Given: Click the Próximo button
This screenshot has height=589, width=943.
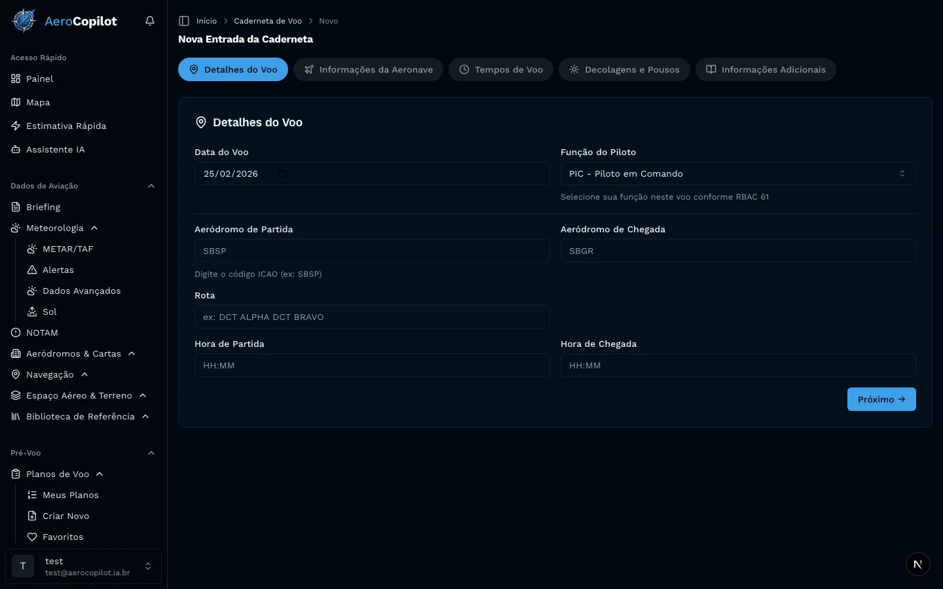Looking at the screenshot, I should (881, 399).
